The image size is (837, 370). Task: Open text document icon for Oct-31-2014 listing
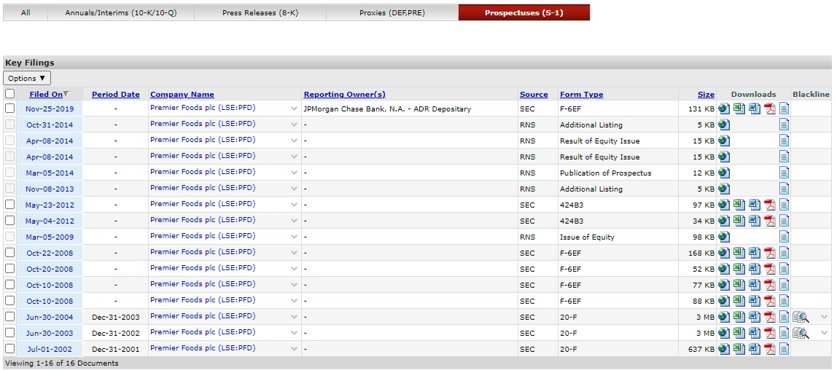[785, 125]
